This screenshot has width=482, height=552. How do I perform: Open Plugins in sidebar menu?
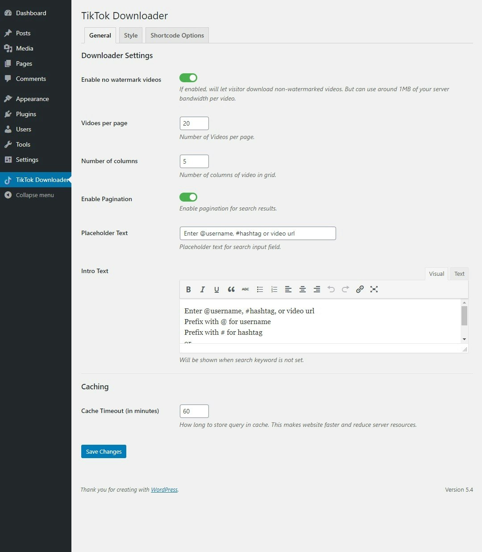tap(36, 114)
